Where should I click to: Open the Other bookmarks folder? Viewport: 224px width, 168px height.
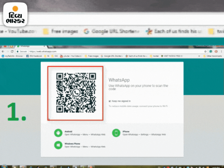tap(213, 56)
